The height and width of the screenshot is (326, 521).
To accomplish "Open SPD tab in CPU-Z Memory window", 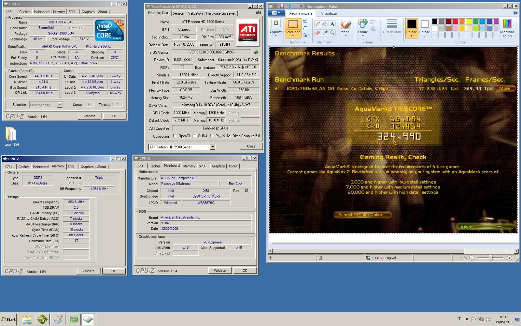I will pyautogui.click(x=71, y=167).
